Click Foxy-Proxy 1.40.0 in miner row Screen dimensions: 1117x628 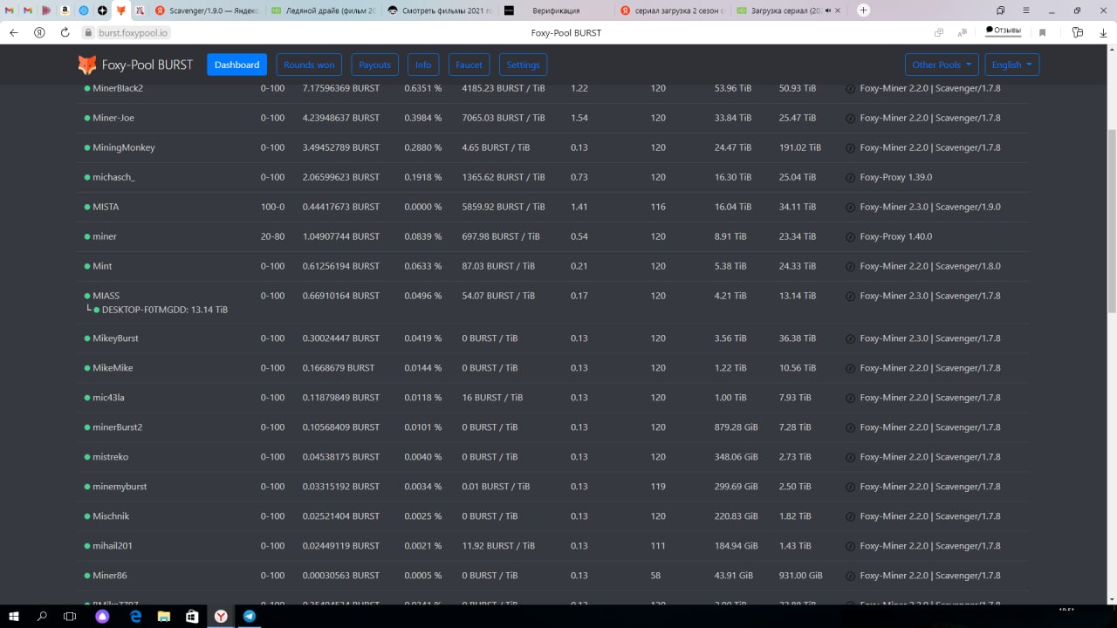point(895,236)
